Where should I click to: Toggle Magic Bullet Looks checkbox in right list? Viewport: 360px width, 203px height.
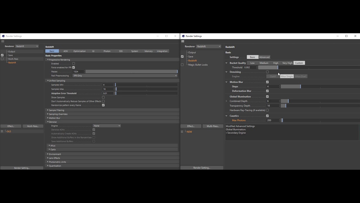182,65
